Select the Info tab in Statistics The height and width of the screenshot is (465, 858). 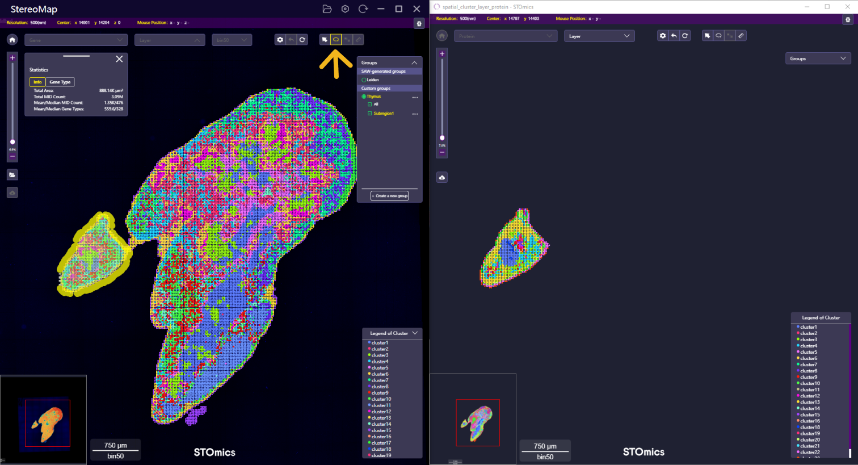point(37,82)
